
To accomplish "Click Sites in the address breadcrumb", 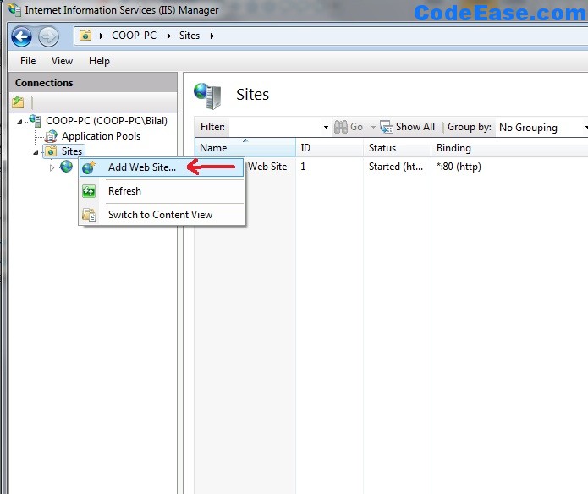I will [190, 36].
